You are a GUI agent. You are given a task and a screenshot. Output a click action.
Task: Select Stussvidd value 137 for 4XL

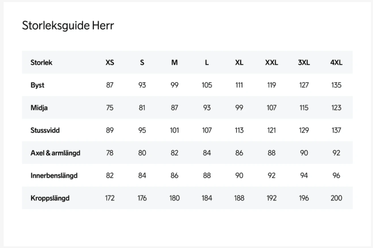[336, 130]
